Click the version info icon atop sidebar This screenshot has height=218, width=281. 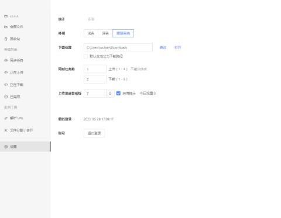[x=6, y=16]
